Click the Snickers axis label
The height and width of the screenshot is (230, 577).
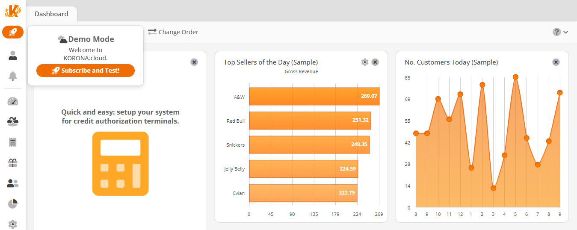[236, 145]
